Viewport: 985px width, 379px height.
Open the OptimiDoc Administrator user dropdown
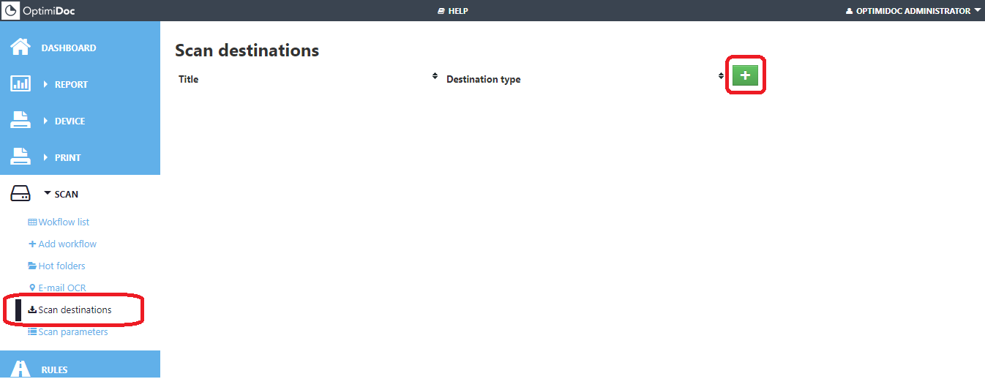913,11
